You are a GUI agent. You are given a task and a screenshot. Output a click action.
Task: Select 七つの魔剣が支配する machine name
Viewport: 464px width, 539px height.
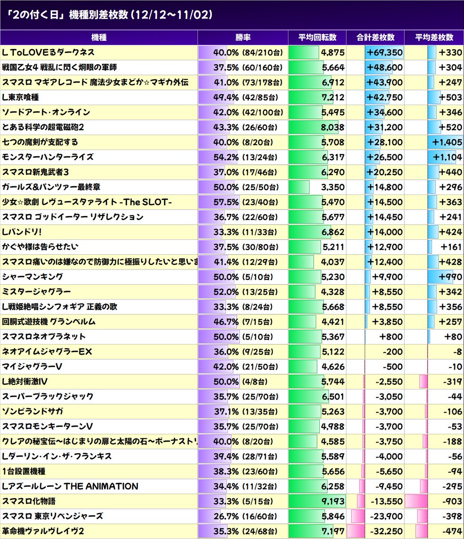click(x=40, y=142)
